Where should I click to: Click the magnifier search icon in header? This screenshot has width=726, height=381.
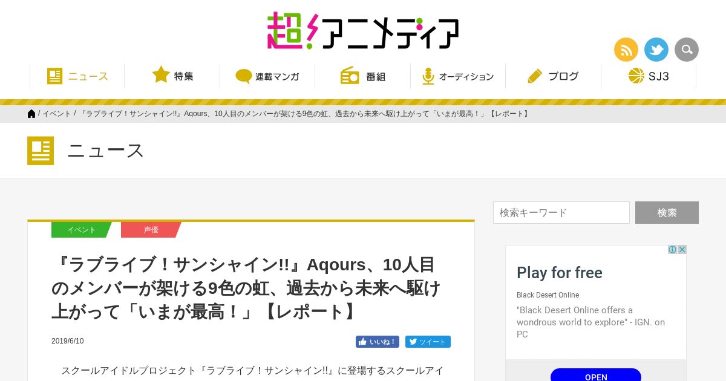(687, 50)
